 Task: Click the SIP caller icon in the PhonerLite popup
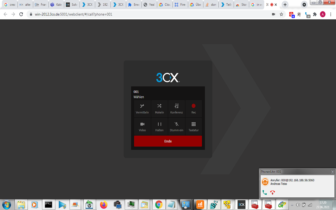point(265,182)
